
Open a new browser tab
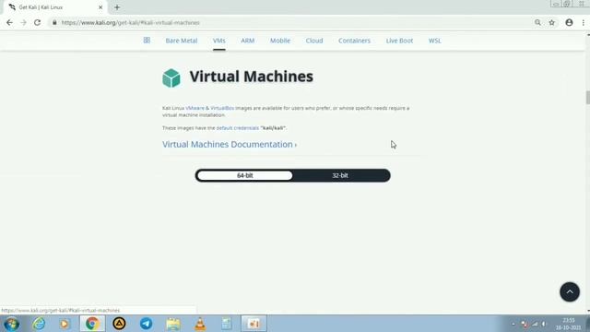[117, 7]
